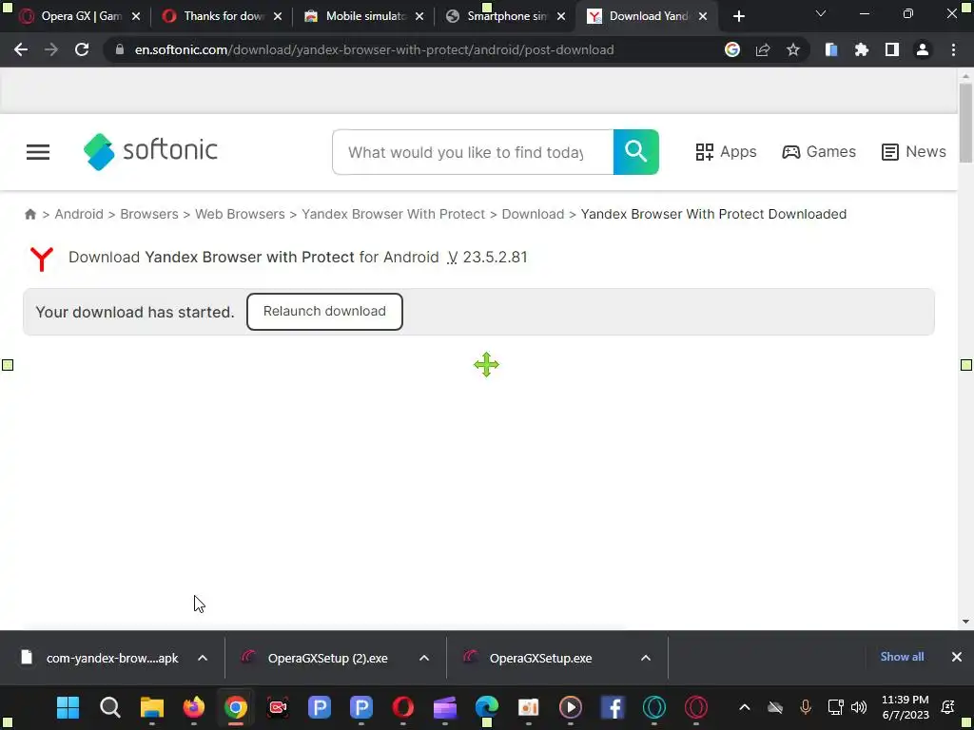Viewport: 974px width, 730px height.
Task: Close the downloads bar
Action: click(x=957, y=657)
